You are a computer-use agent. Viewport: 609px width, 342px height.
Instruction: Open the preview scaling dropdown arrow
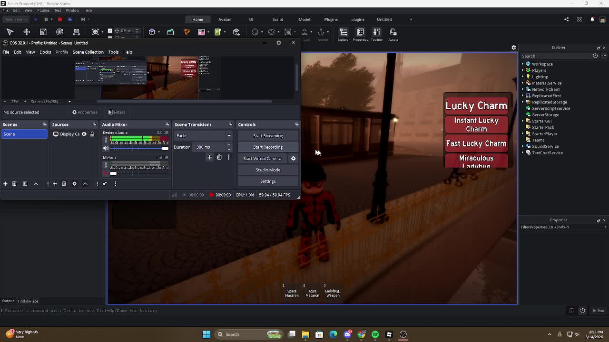click(x=69, y=102)
